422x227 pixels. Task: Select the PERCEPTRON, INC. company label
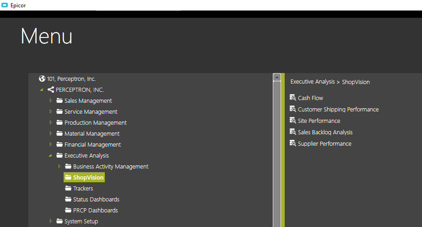click(x=80, y=90)
